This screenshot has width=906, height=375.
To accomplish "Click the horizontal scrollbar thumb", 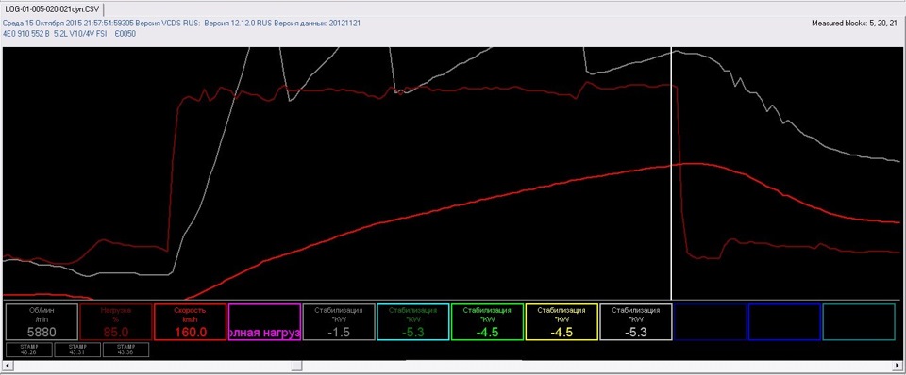I will click(295, 367).
